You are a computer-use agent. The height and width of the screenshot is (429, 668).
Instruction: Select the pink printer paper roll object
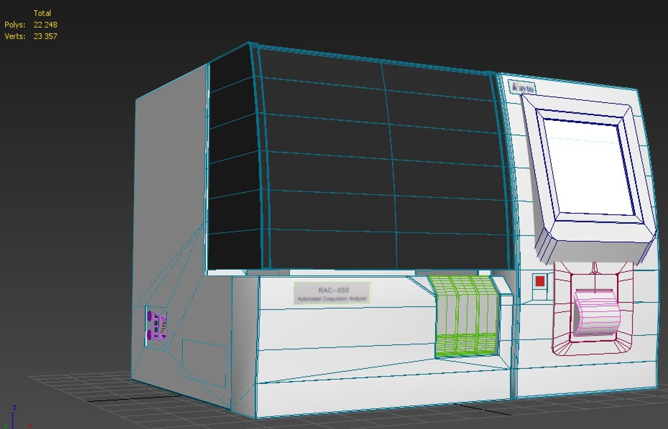point(596,313)
